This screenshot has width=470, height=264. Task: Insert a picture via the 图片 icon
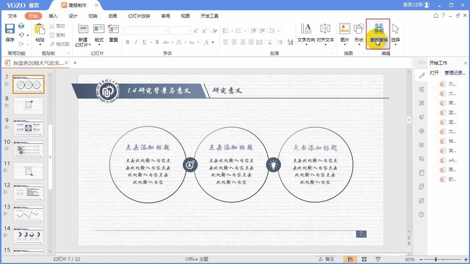pos(344,32)
